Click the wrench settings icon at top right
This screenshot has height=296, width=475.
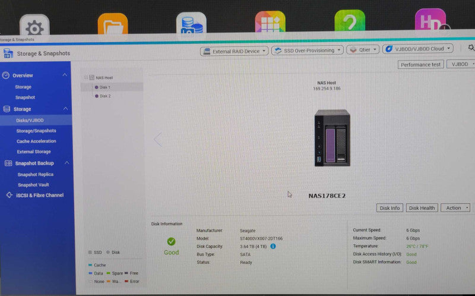click(471, 48)
